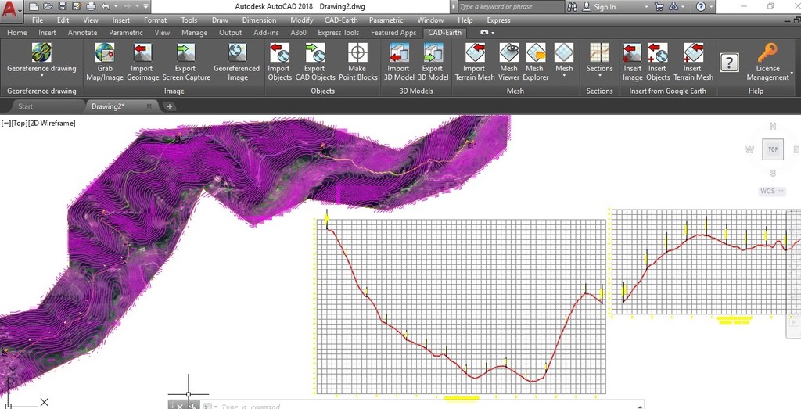The height and width of the screenshot is (409, 801).
Task: Expand the Mesh dropdown button
Action: coord(564,76)
